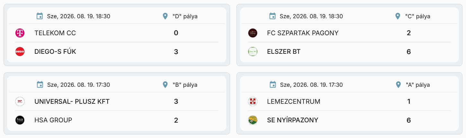Click calendar icon of "D" pálya match
The height and width of the screenshot is (138, 466).
40,16
